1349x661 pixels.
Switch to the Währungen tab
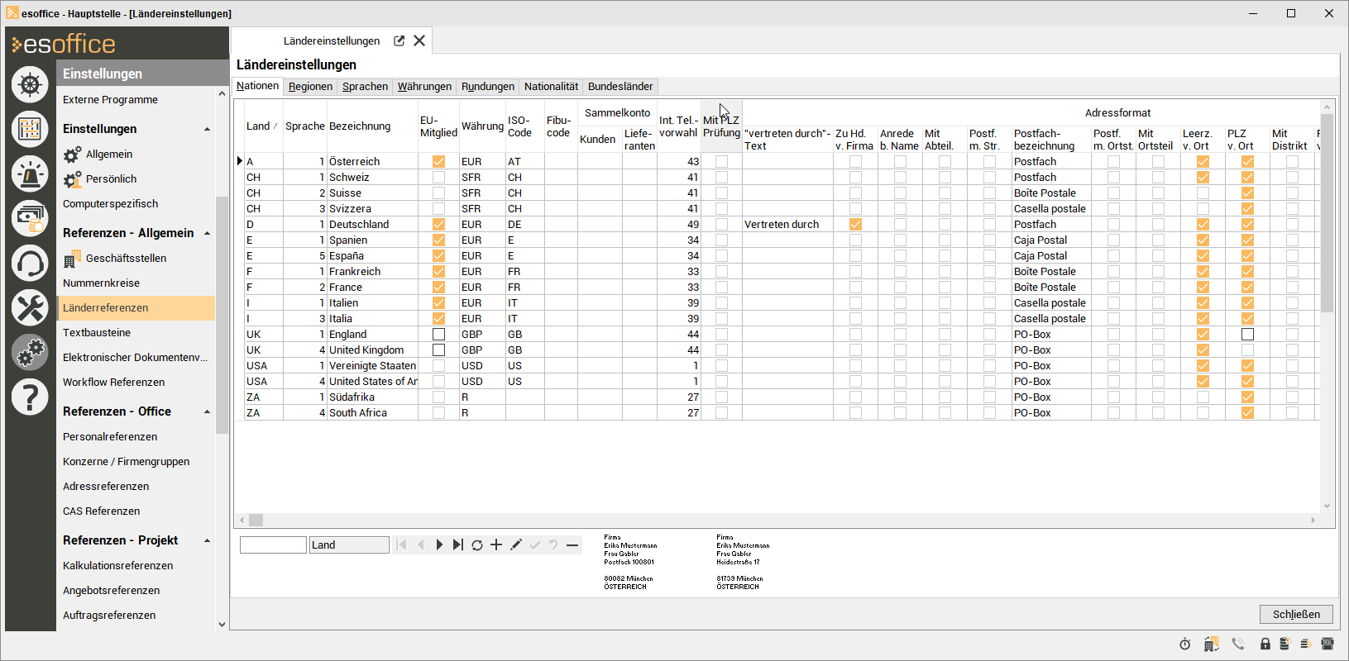coord(424,87)
